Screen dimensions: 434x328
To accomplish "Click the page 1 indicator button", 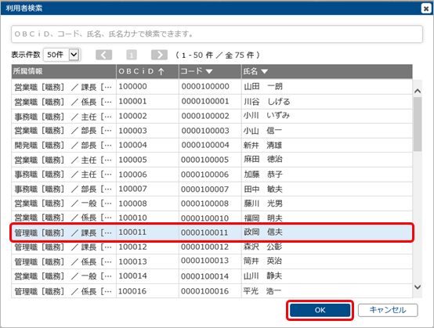I will point(132,55).
